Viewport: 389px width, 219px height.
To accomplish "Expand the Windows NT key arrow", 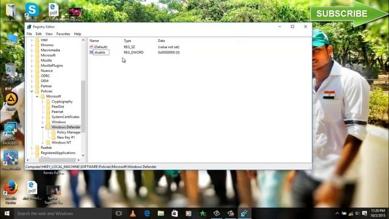I will pos(43,142).
